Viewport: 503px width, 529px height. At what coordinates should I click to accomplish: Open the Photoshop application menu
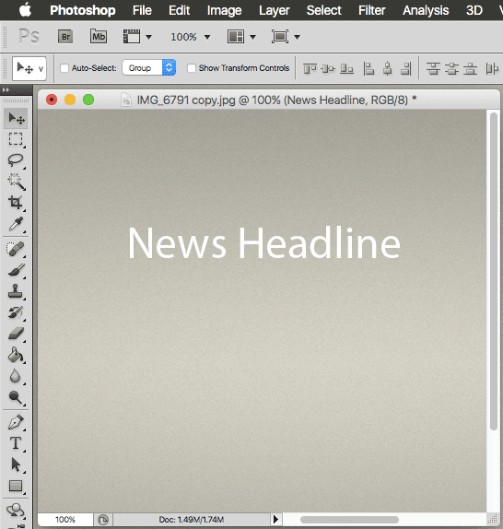click(83, 10)
